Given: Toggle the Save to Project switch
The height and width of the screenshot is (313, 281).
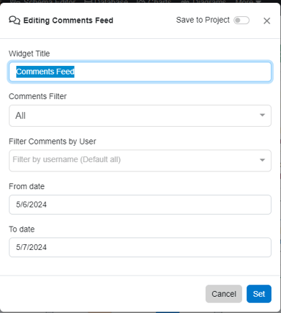Looking at the screenshot, I should pyautogui.click(x=241, y=21).
